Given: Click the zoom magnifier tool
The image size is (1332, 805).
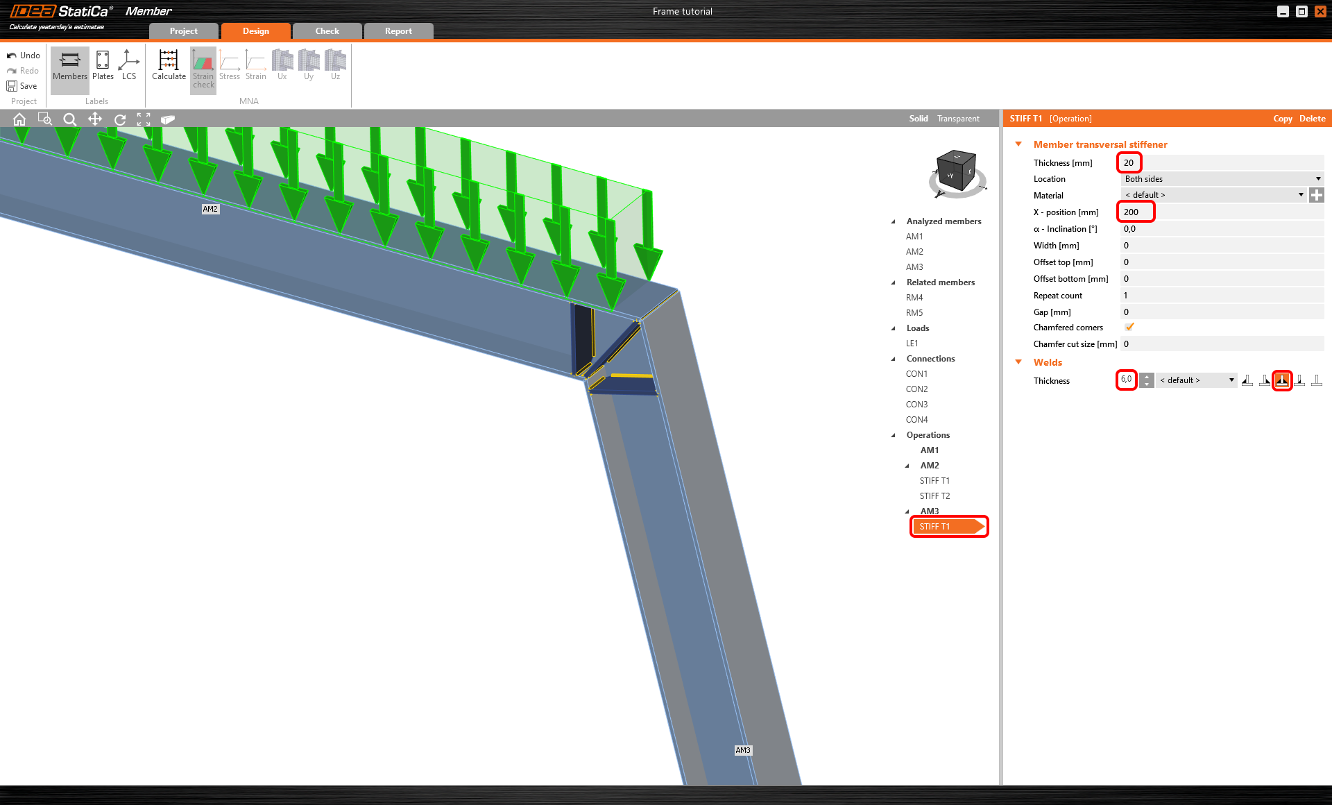Looking at the screenshot, I should 69,119.
